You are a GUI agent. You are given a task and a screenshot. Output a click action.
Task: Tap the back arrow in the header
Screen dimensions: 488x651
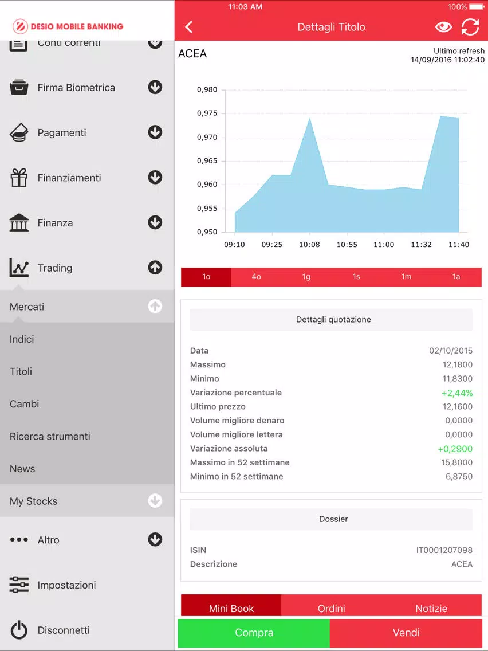(189, 27)
